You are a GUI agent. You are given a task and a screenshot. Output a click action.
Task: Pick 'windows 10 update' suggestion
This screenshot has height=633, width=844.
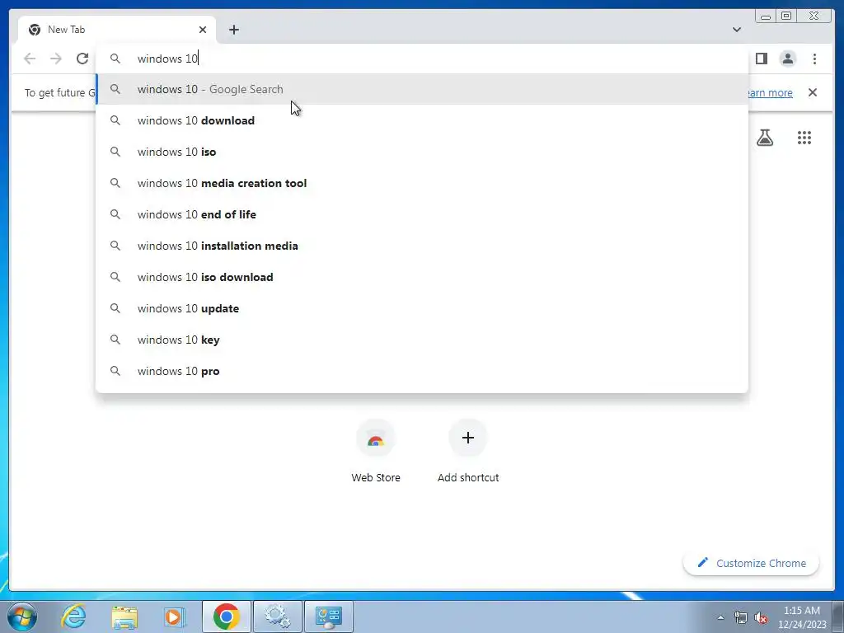tap(422, 308)
